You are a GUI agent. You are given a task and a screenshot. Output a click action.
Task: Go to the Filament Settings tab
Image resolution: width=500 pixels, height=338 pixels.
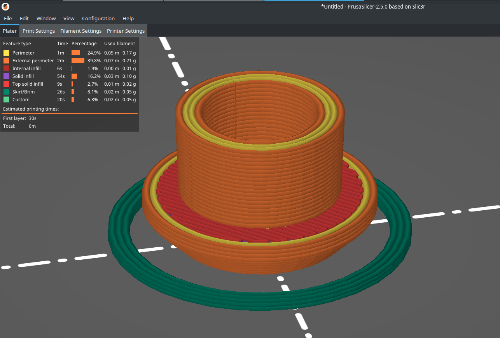point(80,31)
